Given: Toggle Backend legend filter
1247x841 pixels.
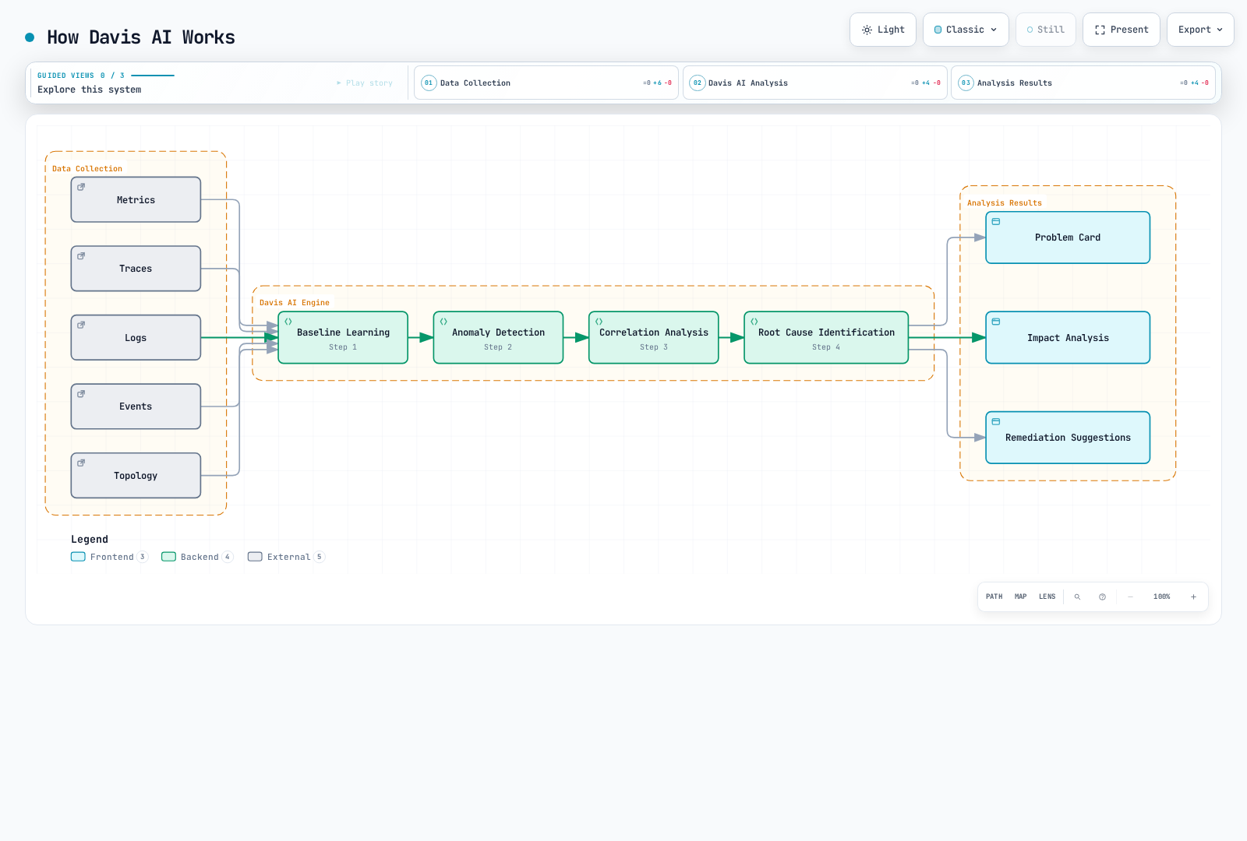Looking at the screenshot, I should [x=197, y=557].
